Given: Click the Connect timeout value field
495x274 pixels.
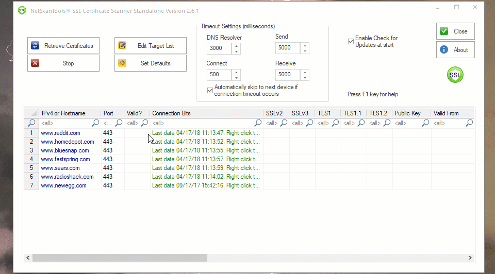Looking at the screenshot, I should pyautogui.click(x=220, y=75).
